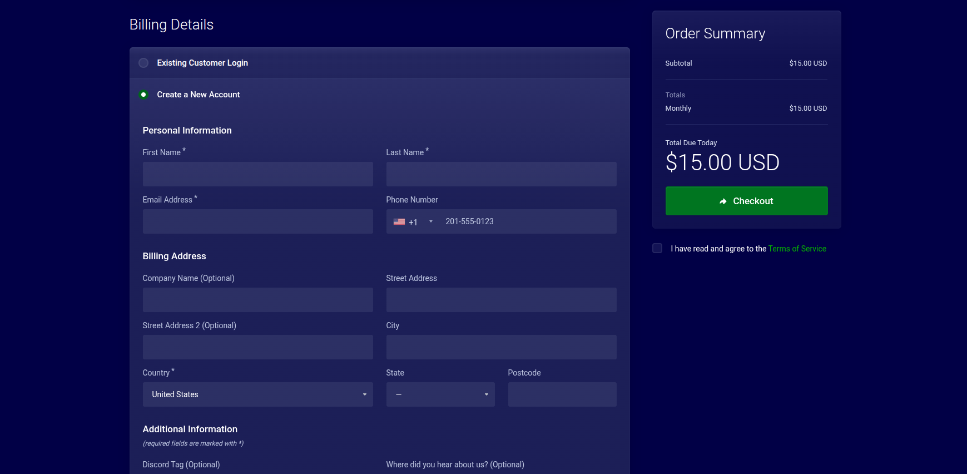
Task: Click the Discord Tag (Optional) label
Action: pyautogui.click(x=181, y=465)
